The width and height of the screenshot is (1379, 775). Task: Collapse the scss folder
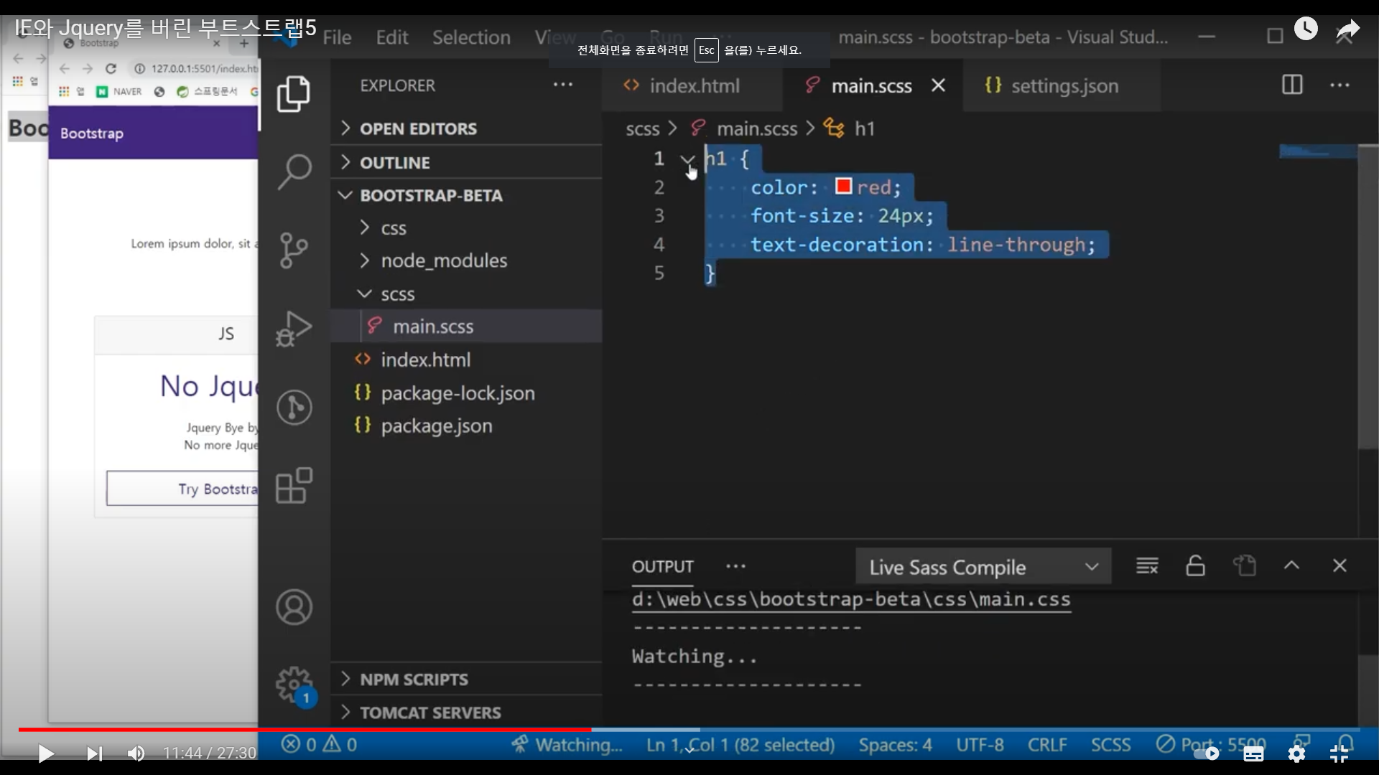click(466, 294)
